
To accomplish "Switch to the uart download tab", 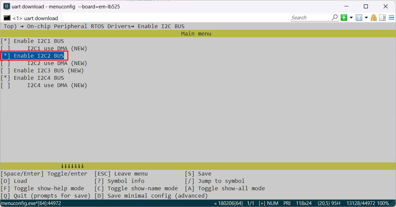I will [35, 18].
